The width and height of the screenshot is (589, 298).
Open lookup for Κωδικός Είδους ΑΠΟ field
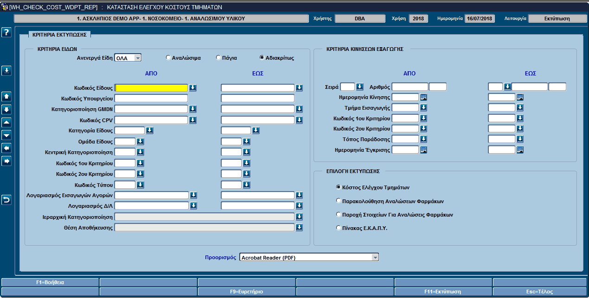pos(193,88)
